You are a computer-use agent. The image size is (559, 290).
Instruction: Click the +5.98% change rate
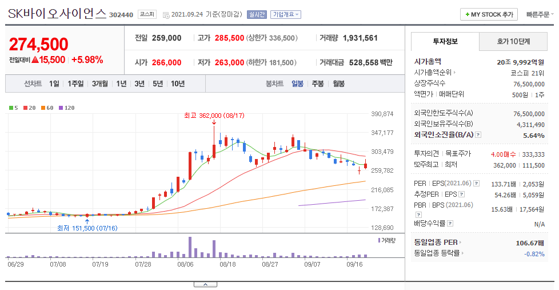87,59
